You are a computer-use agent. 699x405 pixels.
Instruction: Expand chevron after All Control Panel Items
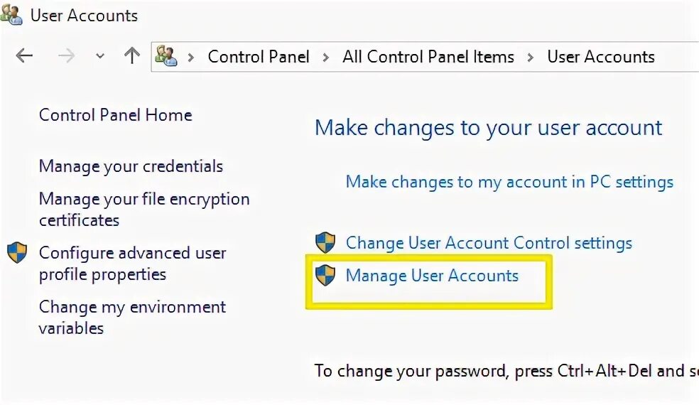coord(531,57)
